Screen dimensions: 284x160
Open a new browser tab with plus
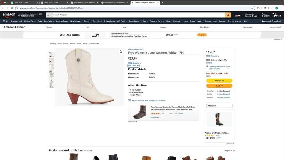click(162, 3)
